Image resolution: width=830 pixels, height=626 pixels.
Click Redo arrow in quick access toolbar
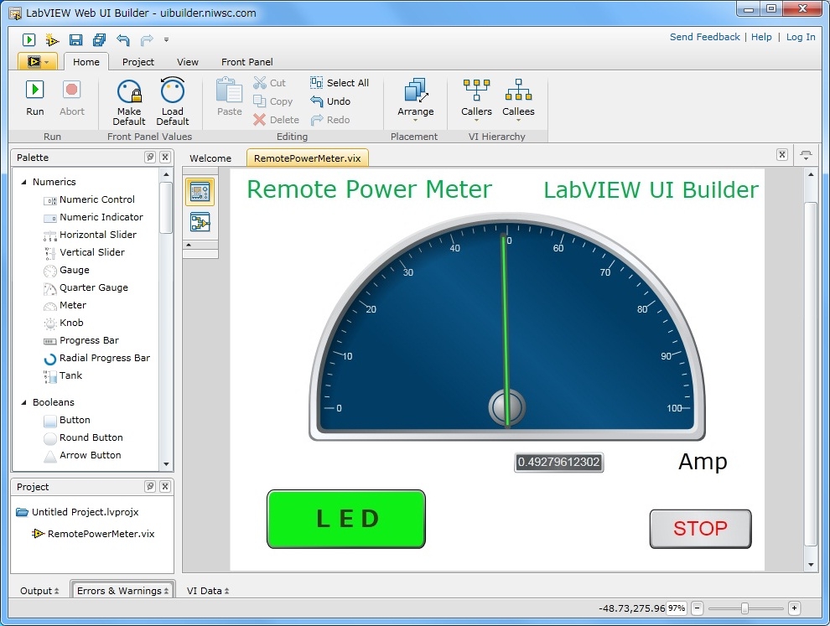[x=147, y=39]
